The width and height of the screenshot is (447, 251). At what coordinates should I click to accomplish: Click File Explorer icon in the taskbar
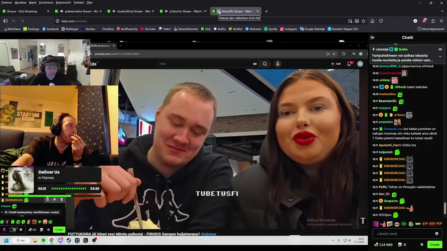click(35, 241)
